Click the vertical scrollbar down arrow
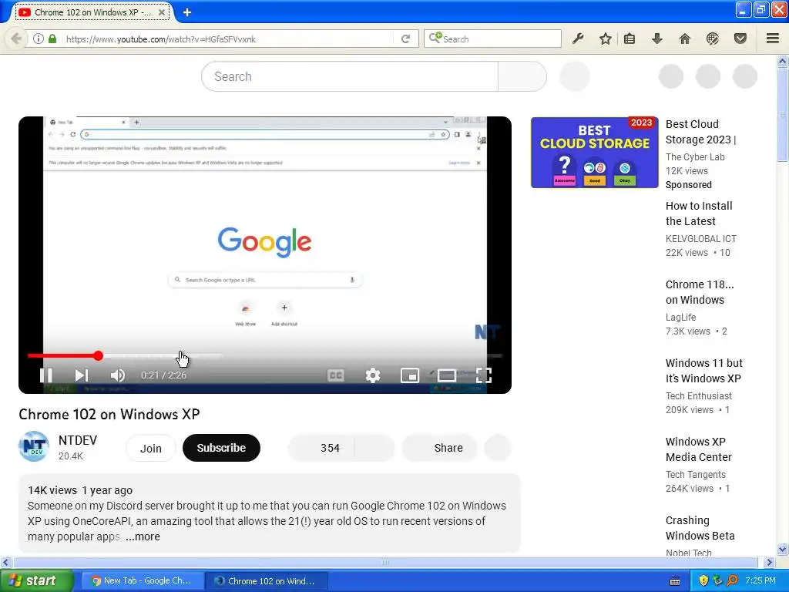Screen dimensions: 789x592 click(x=783, y=549)
